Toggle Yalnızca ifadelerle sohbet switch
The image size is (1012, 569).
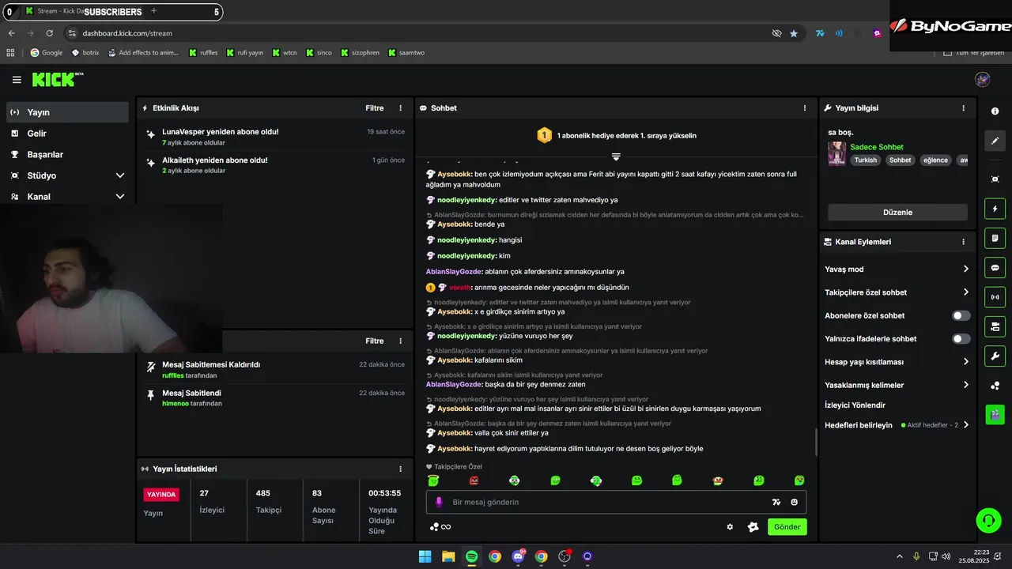point(961,338)
